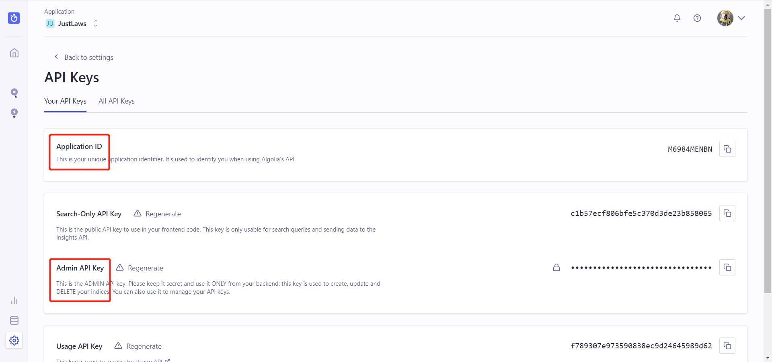Screen dimensions: 772x362
Task: Open the Home overview sidebar icon
Action: tap(14, 53)
